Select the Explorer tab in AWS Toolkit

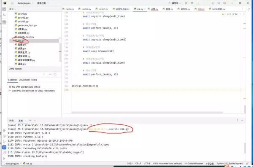[13, 80]
